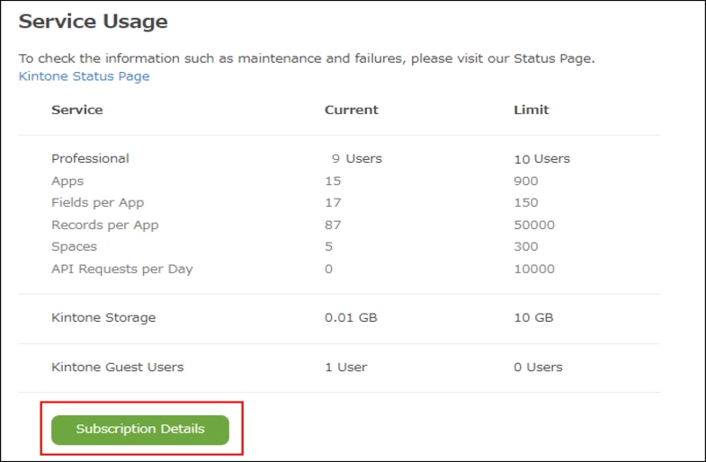Screen dimensions: 706x462
Task: Select Apps current value 15
Action: [333, 181]
